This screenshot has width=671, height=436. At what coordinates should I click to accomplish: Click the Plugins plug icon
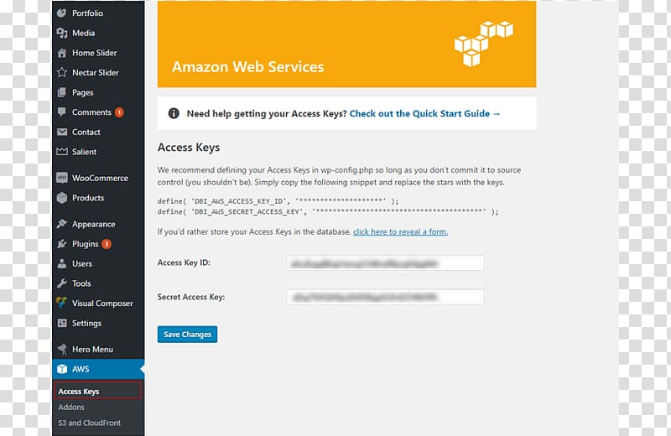coord(61,244)
